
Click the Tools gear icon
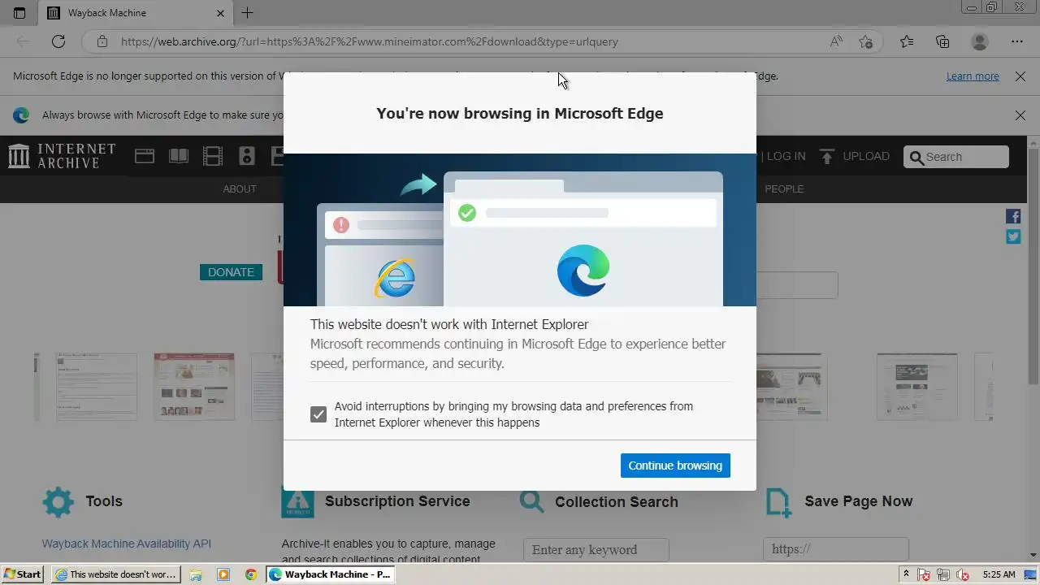click(58, 502)
